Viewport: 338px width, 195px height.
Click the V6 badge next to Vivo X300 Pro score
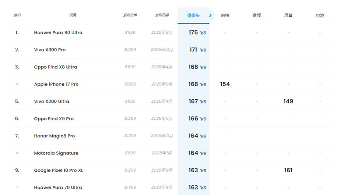click(x=203, y=50)
